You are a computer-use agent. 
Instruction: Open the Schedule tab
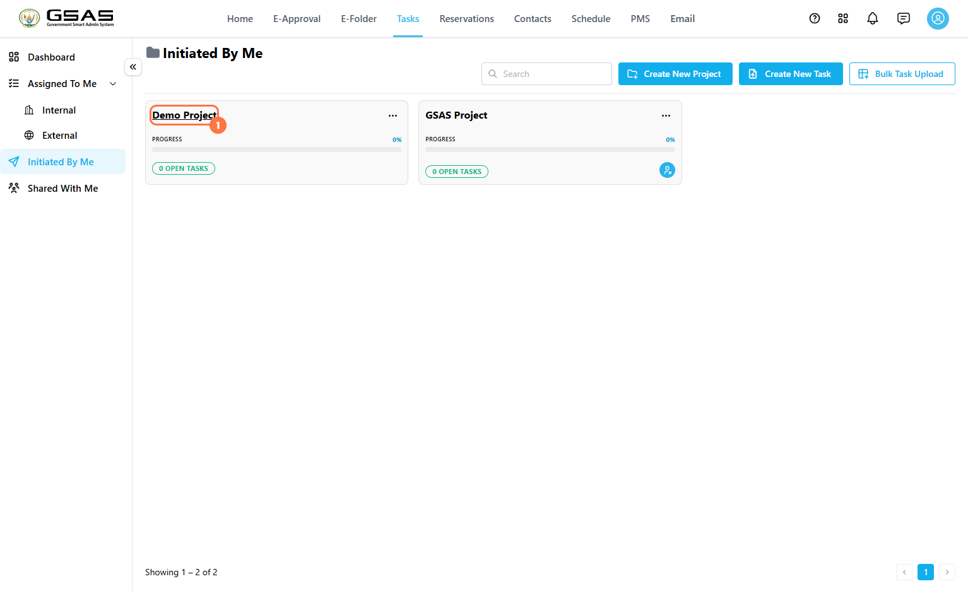[x=591, y=19]
